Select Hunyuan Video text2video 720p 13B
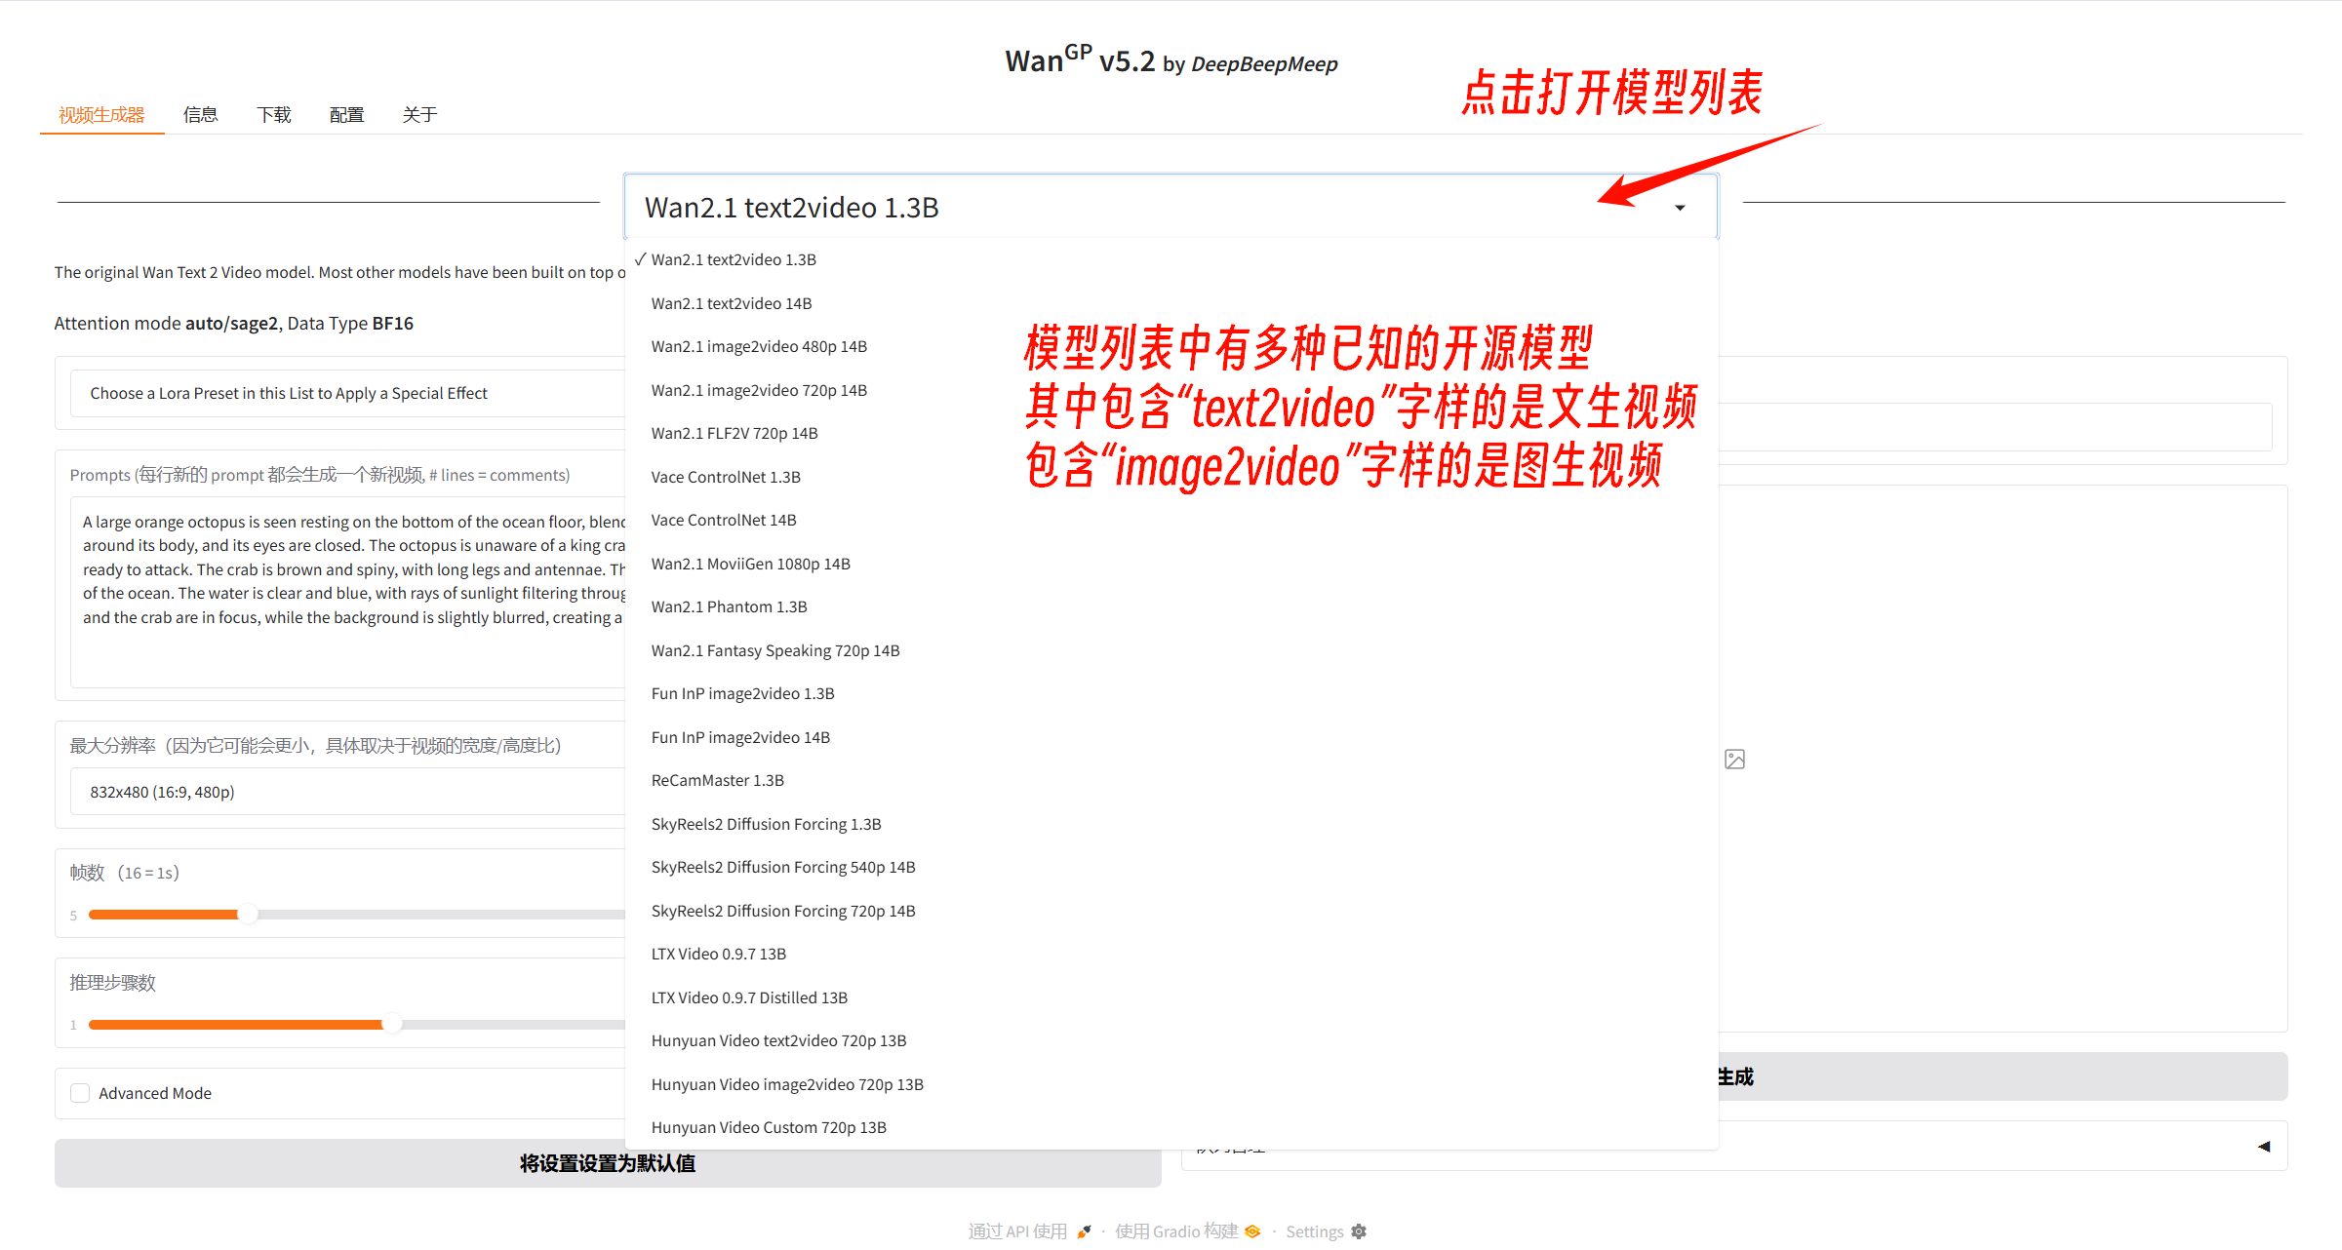The height and width of the screenshot is (1250, 2342). (1171, 1040)
